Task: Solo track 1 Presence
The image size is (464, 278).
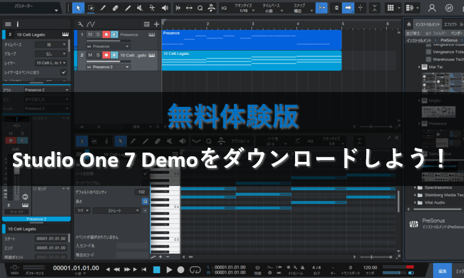Action: (98, 35)
